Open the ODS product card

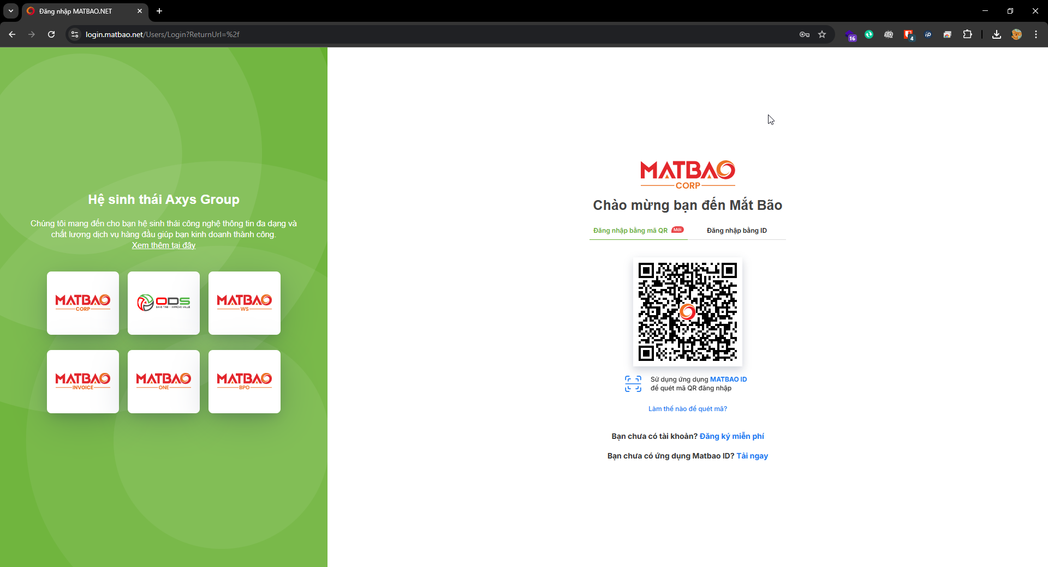[164, 303]
